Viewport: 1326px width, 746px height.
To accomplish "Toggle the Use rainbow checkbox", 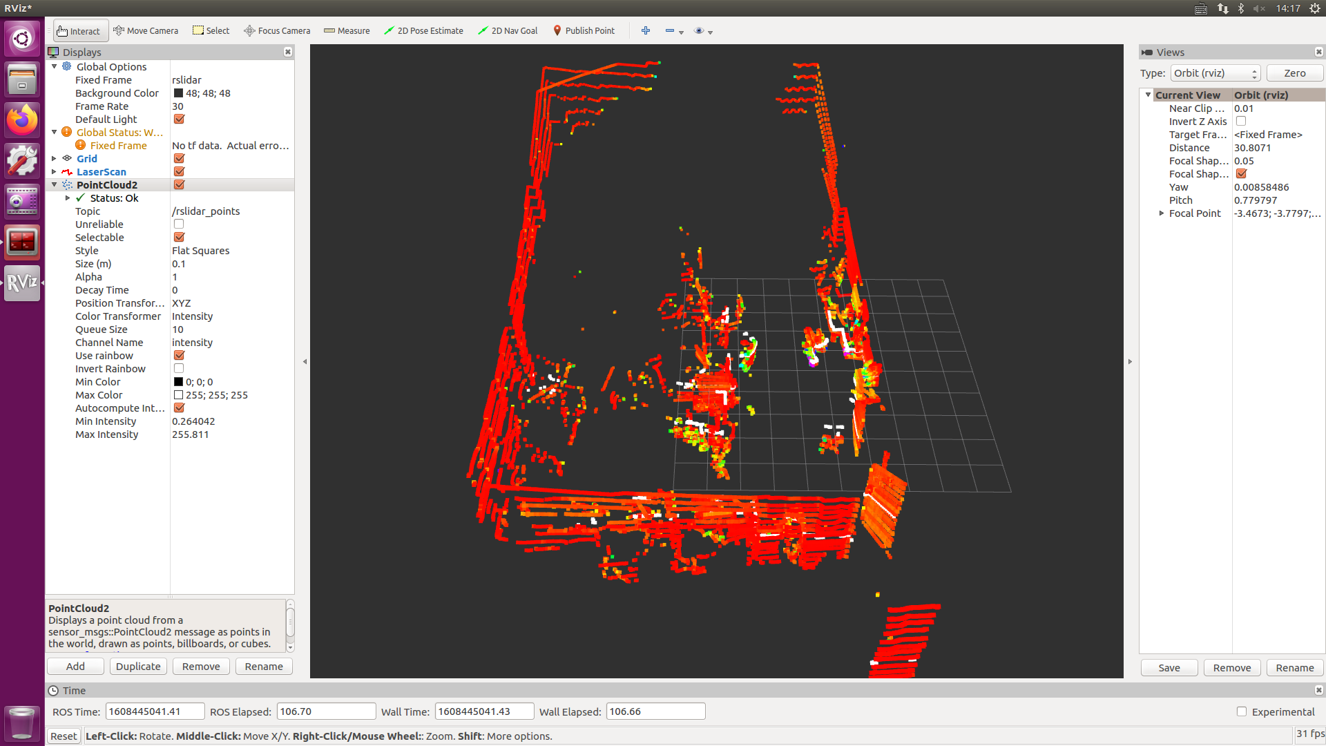I will click(x=179, y=356).
